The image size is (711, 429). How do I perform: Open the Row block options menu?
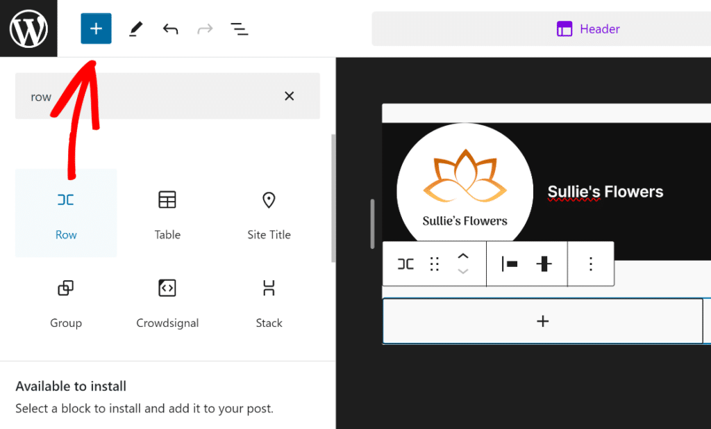click(x=591, y=264)
